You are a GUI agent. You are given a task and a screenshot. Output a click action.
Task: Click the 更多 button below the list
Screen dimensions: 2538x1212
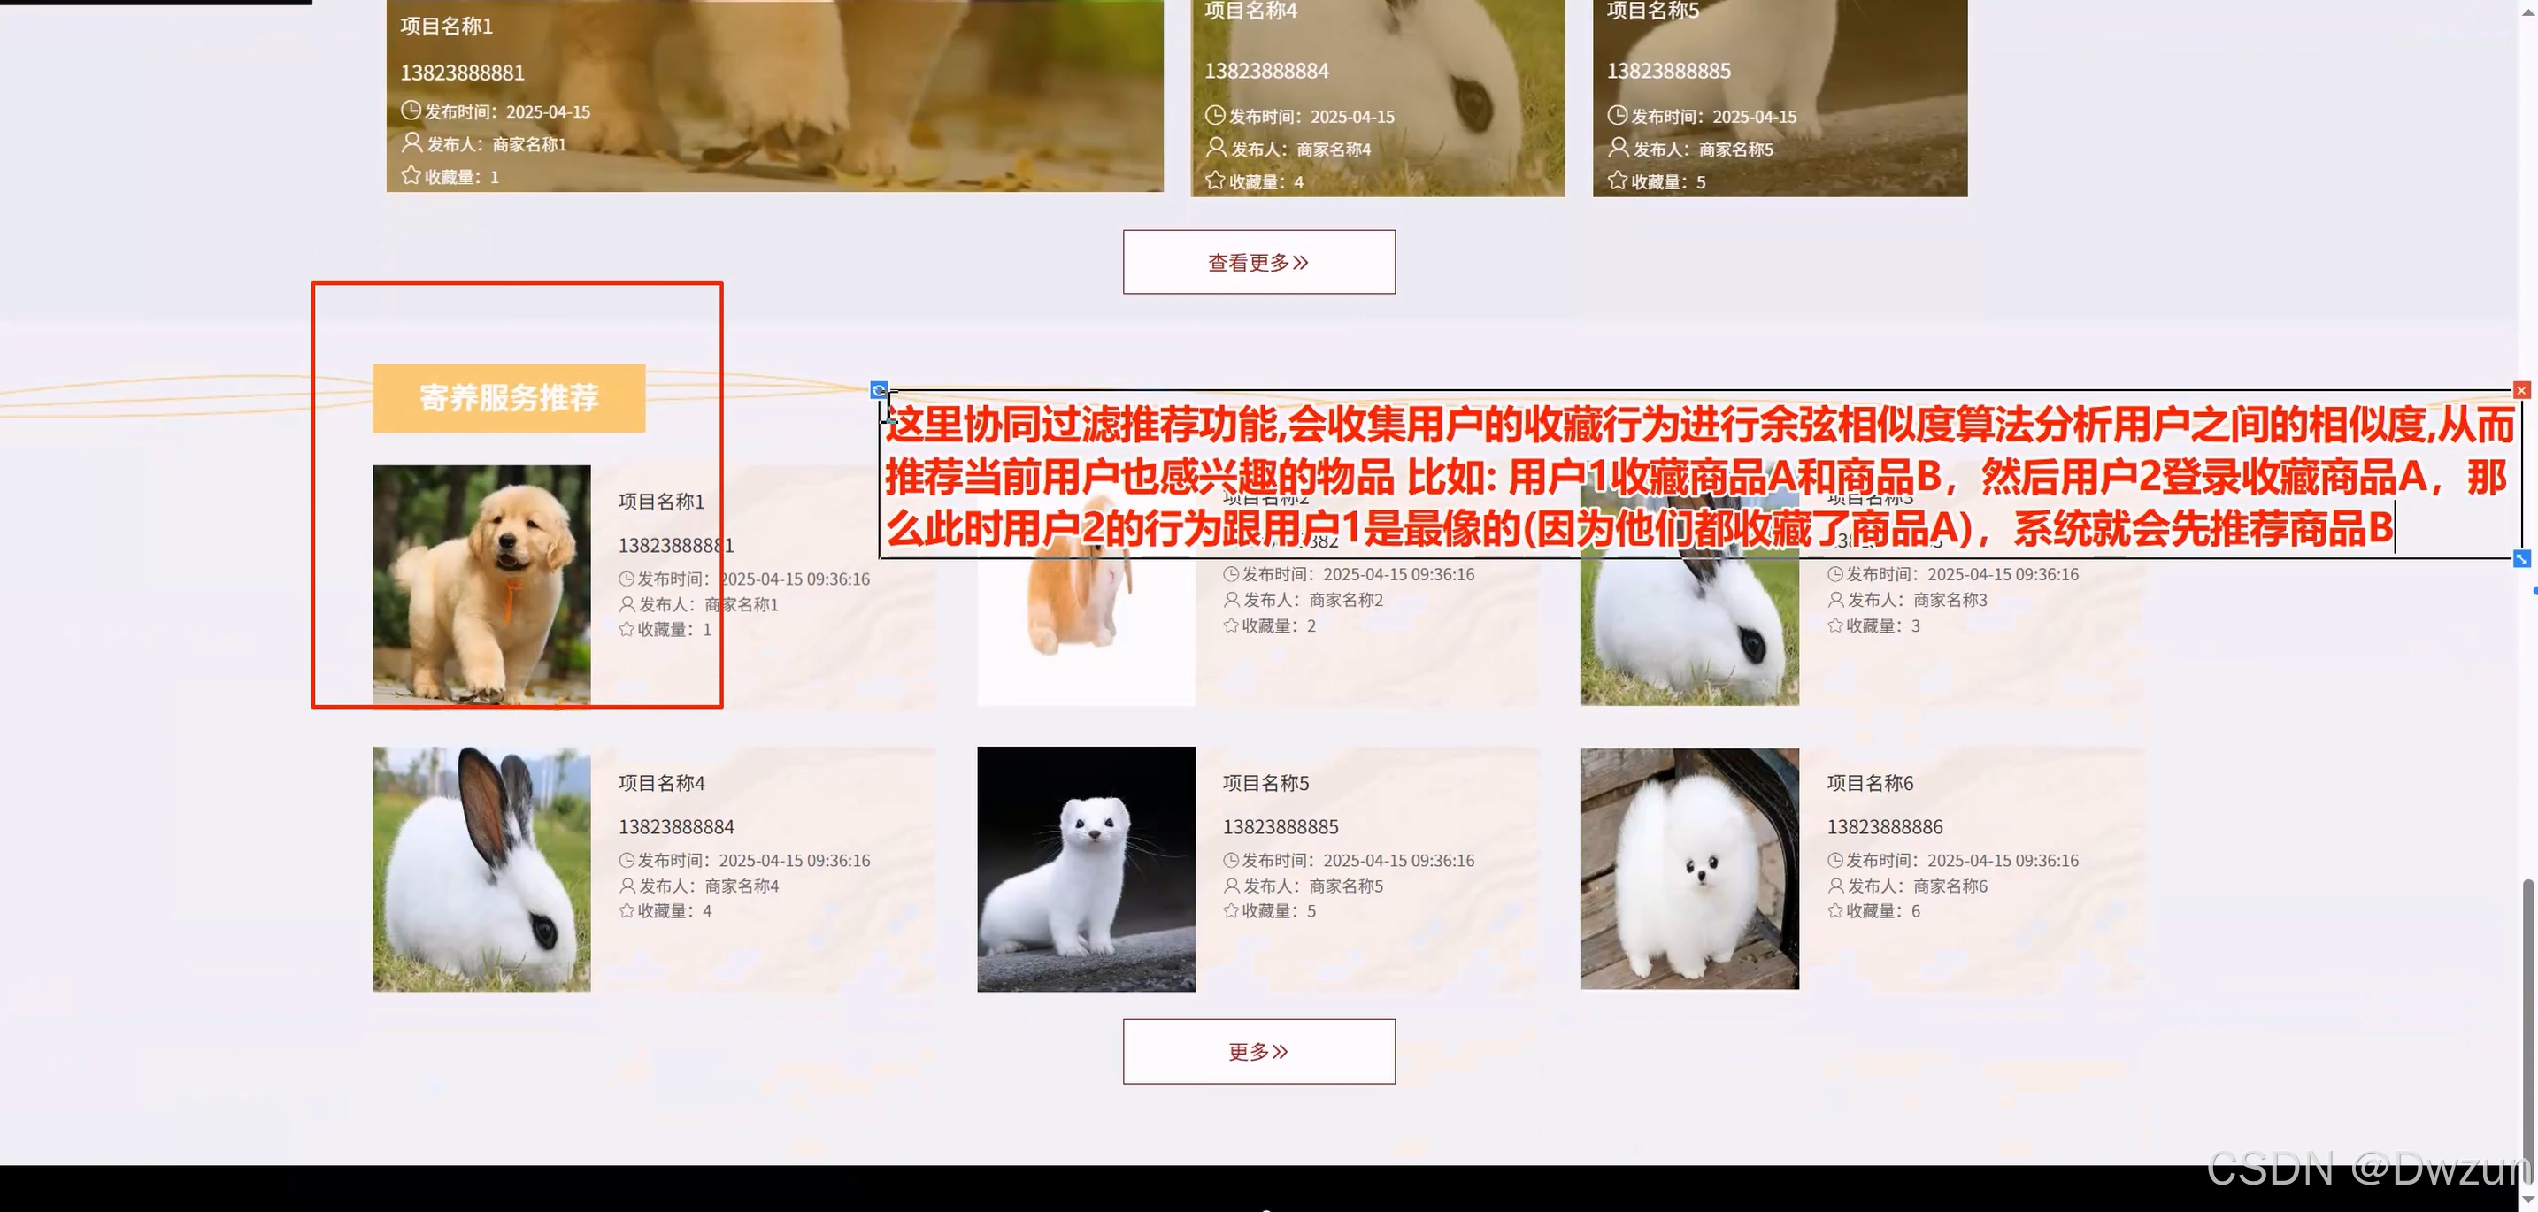pyautogui.click(x=1258, y=1052)
